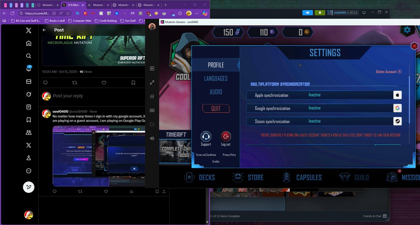420x225 pixels.
Task: Click emulator volume speaker icon
Action: tap(152, 138)
